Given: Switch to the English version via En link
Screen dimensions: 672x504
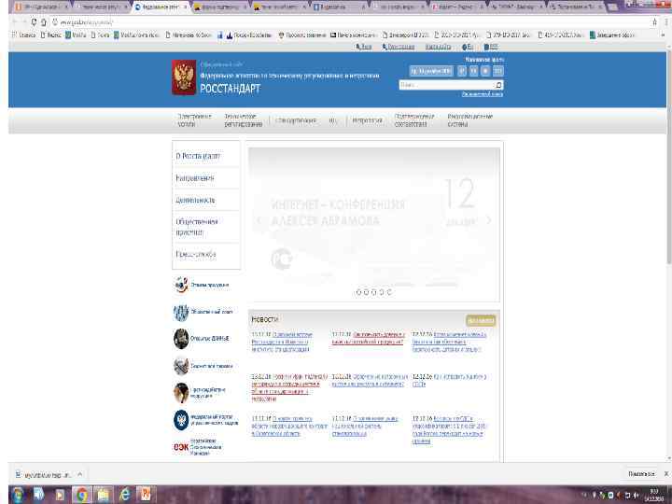Looking at the screenshot, I should coord(468,47).
